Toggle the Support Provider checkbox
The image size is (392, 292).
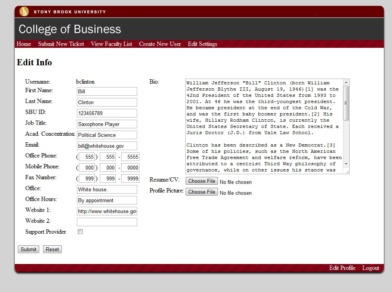click(x=80, y=232)
